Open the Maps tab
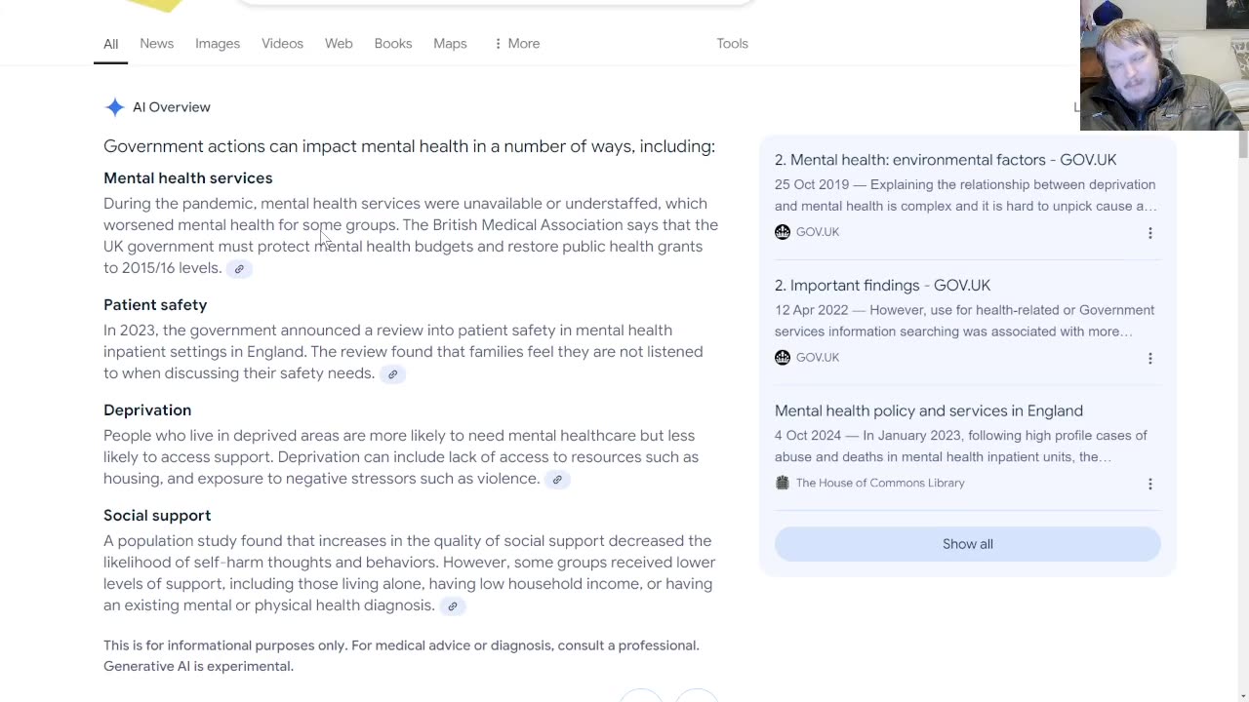 (x=450, y=43)
